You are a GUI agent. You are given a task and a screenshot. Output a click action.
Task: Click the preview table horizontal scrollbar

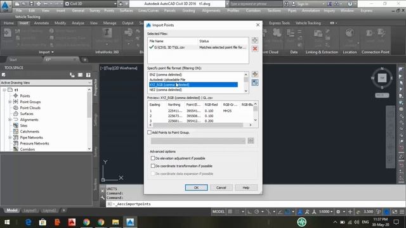[198, 125]
